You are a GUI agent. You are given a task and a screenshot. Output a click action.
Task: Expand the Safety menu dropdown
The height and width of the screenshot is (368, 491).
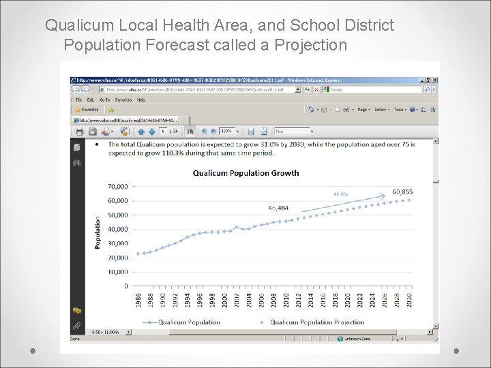click(x=382, y=110)
